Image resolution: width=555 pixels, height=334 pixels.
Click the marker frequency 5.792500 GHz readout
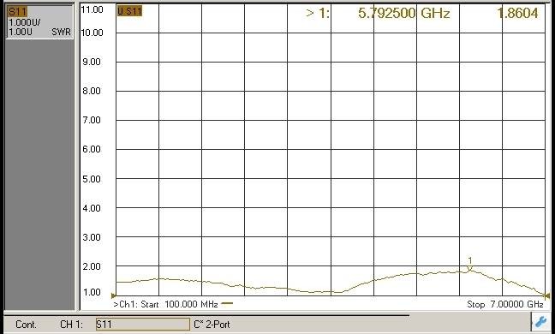404,14
